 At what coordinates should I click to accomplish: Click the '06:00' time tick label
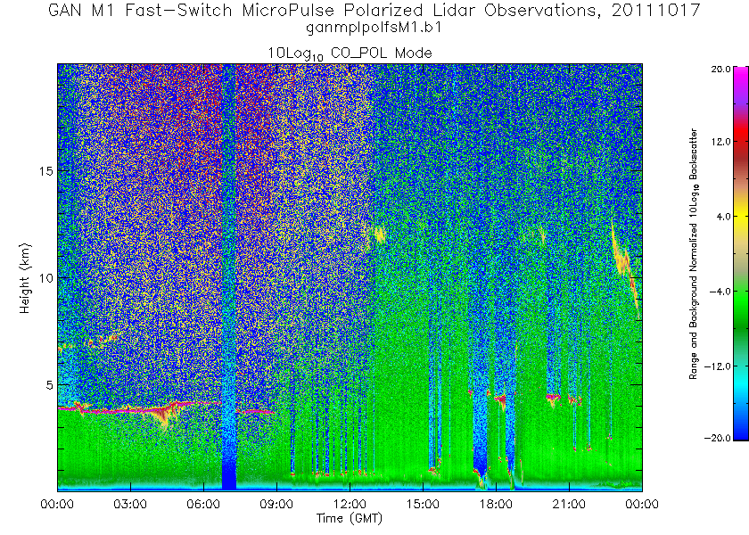coord(203,504)
